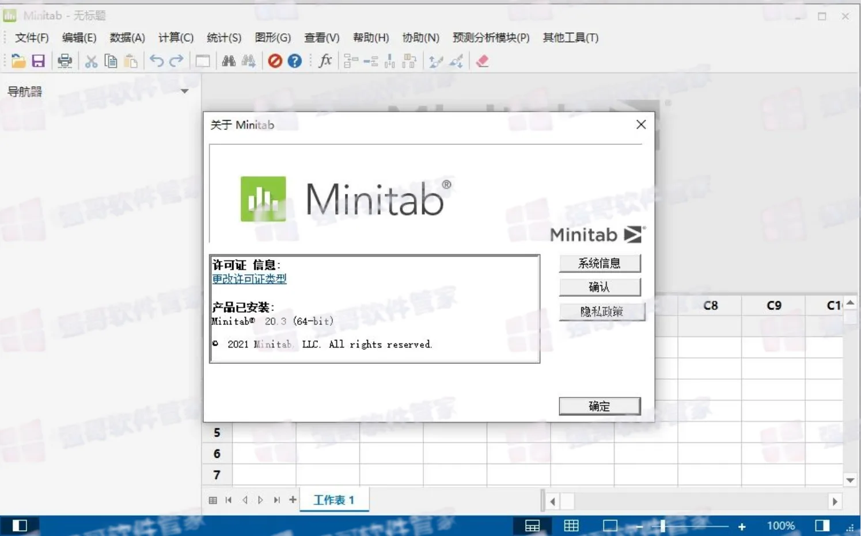Zoom in with the plus button
Viewport: 861px width, 536px height.
tap(742, 526)
